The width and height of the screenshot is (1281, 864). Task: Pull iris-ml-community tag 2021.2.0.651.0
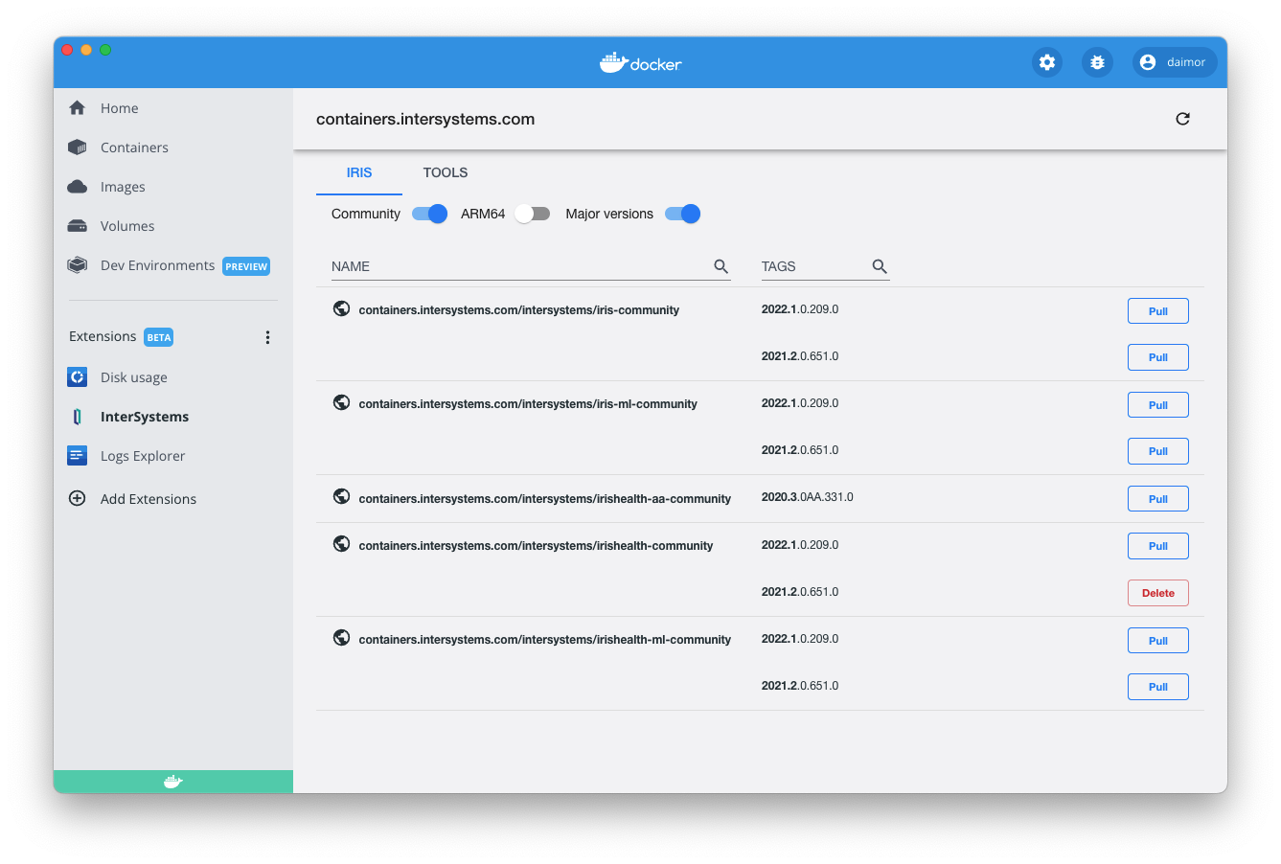coord(1157,451)
